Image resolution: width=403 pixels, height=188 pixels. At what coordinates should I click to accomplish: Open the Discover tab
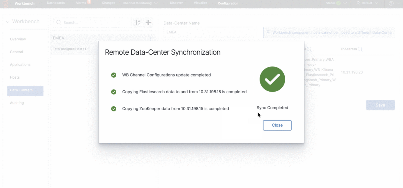point(176,3)
